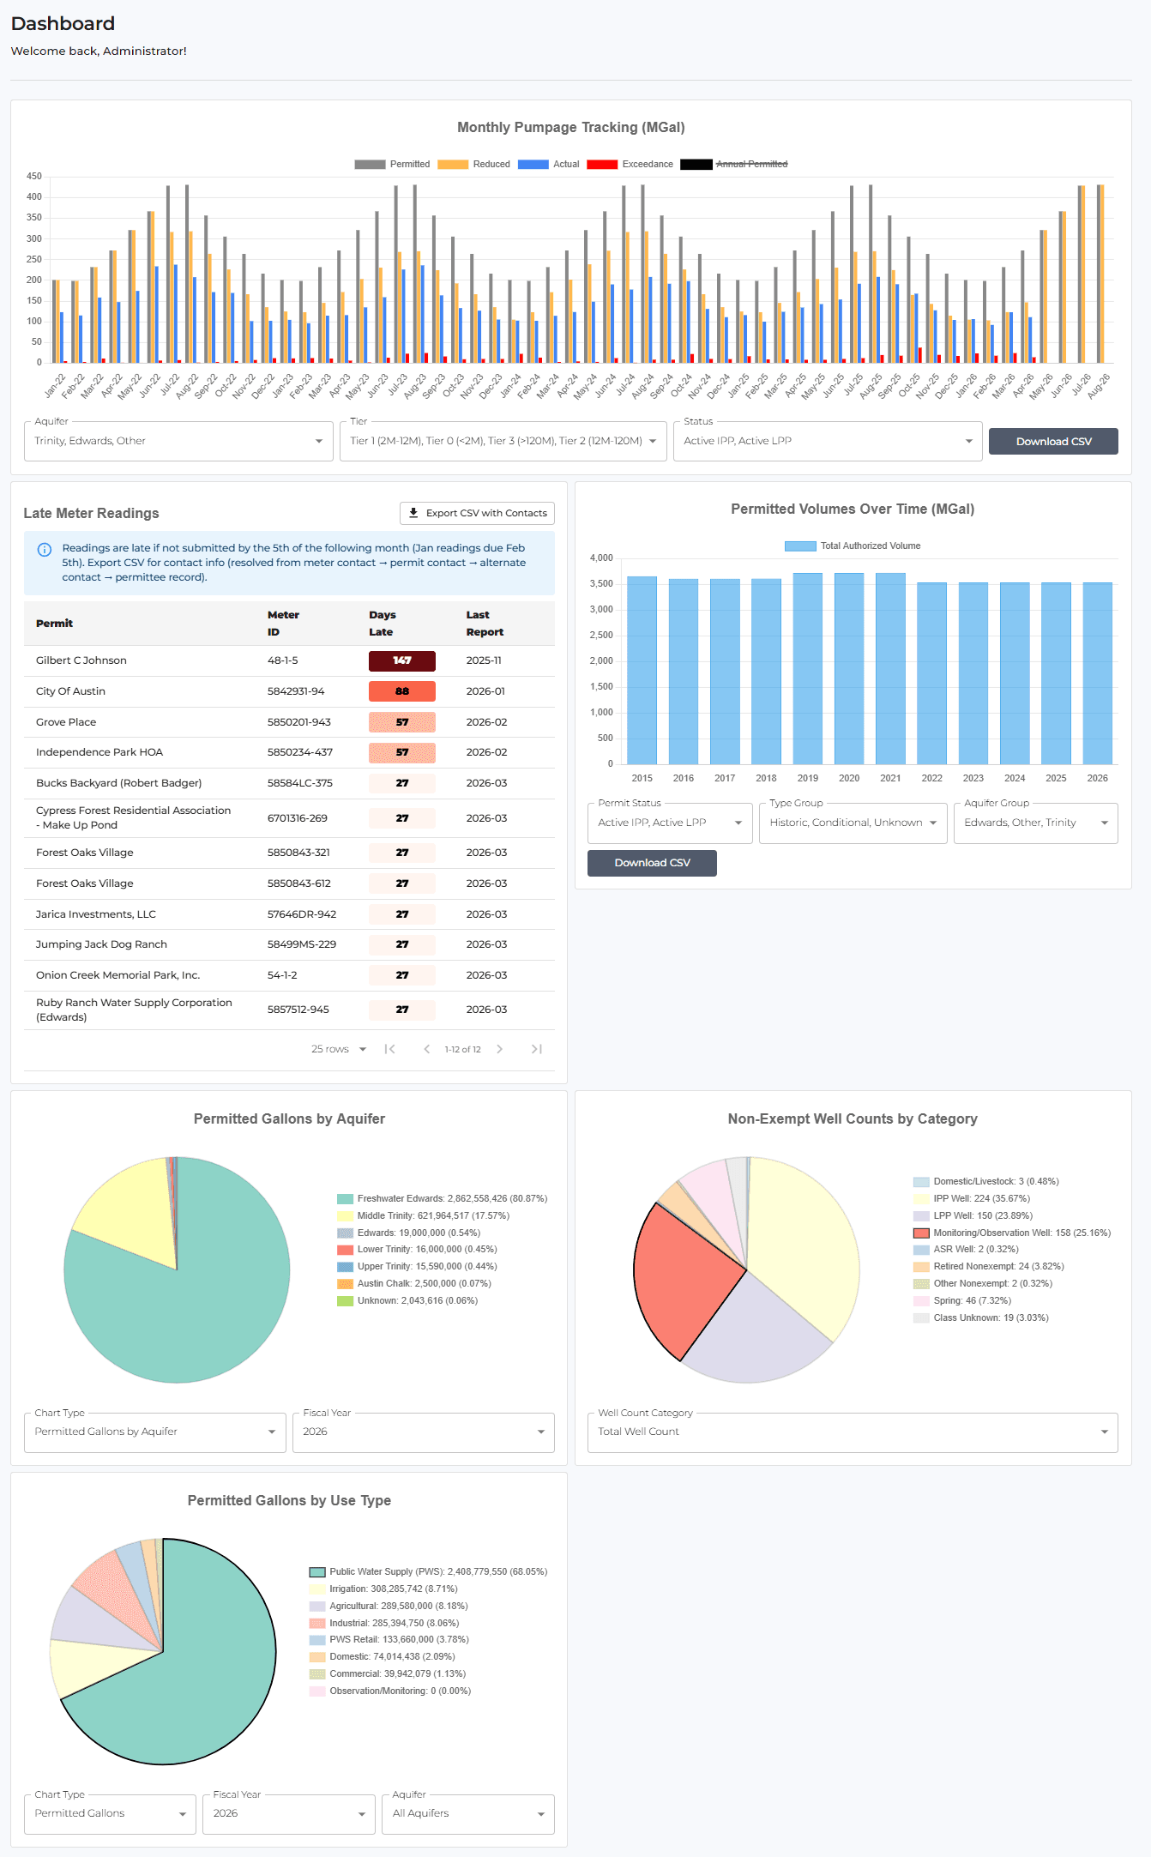Open the Tier dropdown under pumpage chart

click(x=503, y=441)
